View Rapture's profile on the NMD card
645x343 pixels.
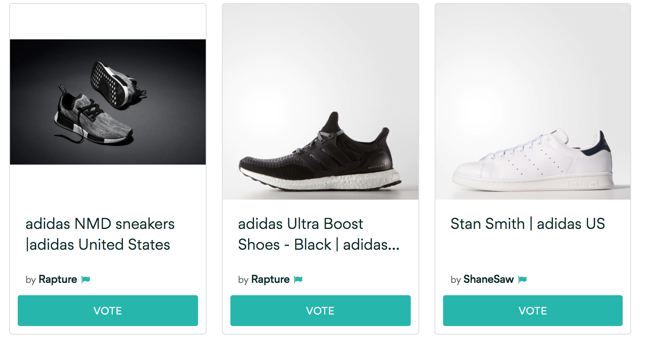click(x=58, y=279)
